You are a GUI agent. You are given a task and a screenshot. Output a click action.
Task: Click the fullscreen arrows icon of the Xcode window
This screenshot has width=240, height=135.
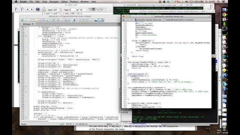point(210,16)
